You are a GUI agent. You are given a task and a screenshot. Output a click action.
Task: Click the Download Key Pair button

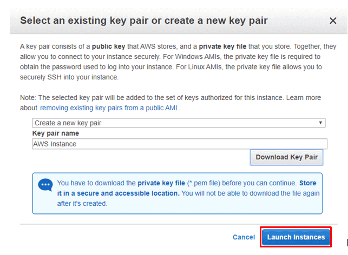[286, 157]
